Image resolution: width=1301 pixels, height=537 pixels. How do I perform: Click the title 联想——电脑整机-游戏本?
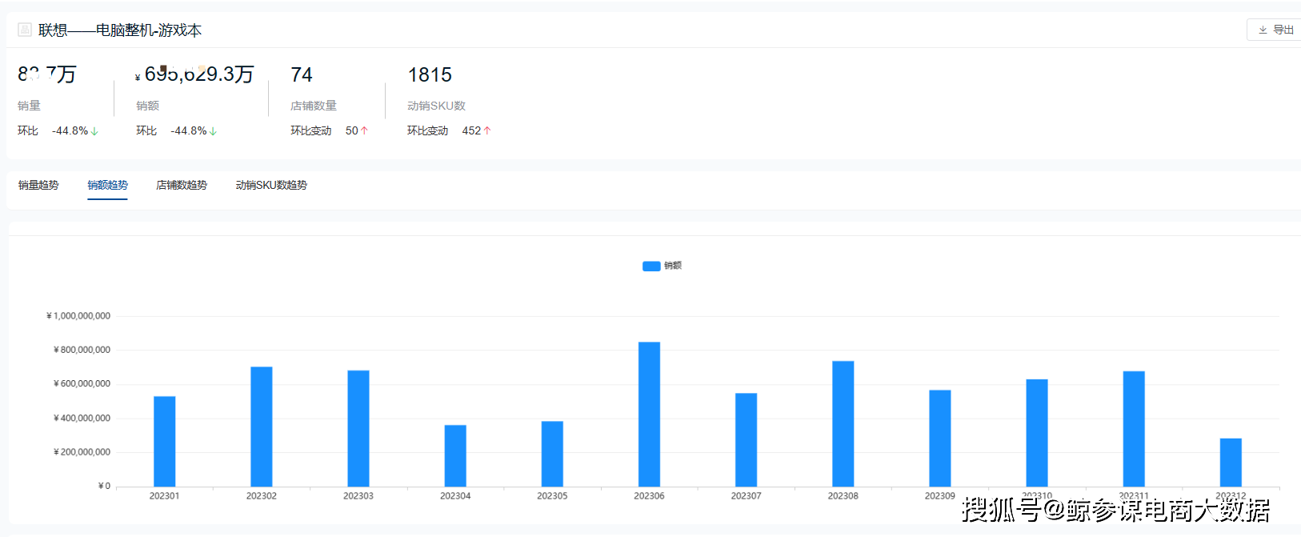pyautogui.click(x=120, y=30)
